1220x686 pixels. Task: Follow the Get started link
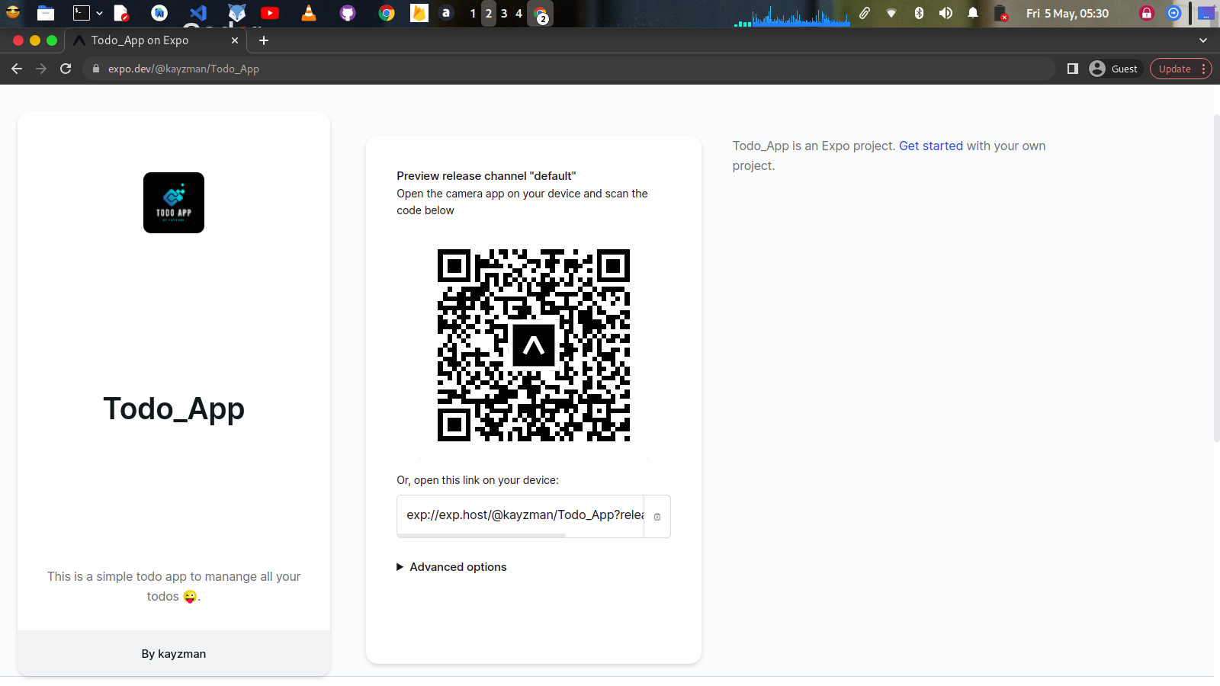(931, 146)
